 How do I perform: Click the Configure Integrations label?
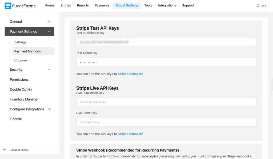27,109
